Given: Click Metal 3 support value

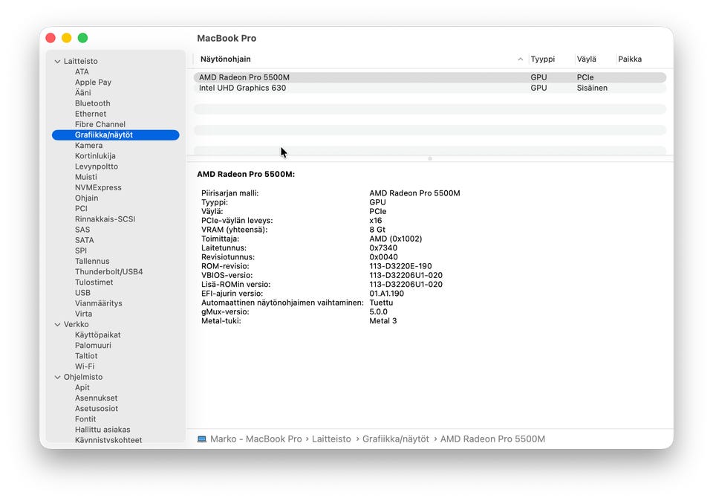Looking at the screenshot, I should (383, 321).
